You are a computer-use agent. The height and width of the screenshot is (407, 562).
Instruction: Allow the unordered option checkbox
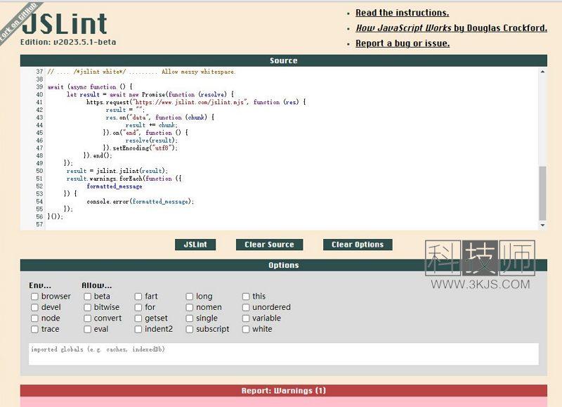point(246,307)
